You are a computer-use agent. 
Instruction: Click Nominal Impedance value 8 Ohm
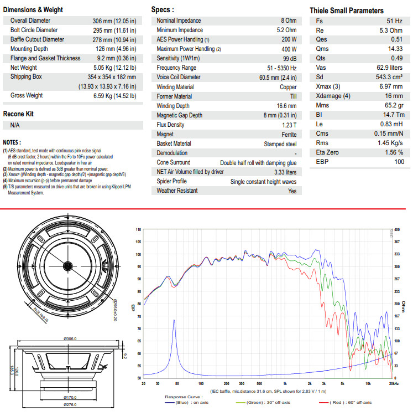pos(289,20)
